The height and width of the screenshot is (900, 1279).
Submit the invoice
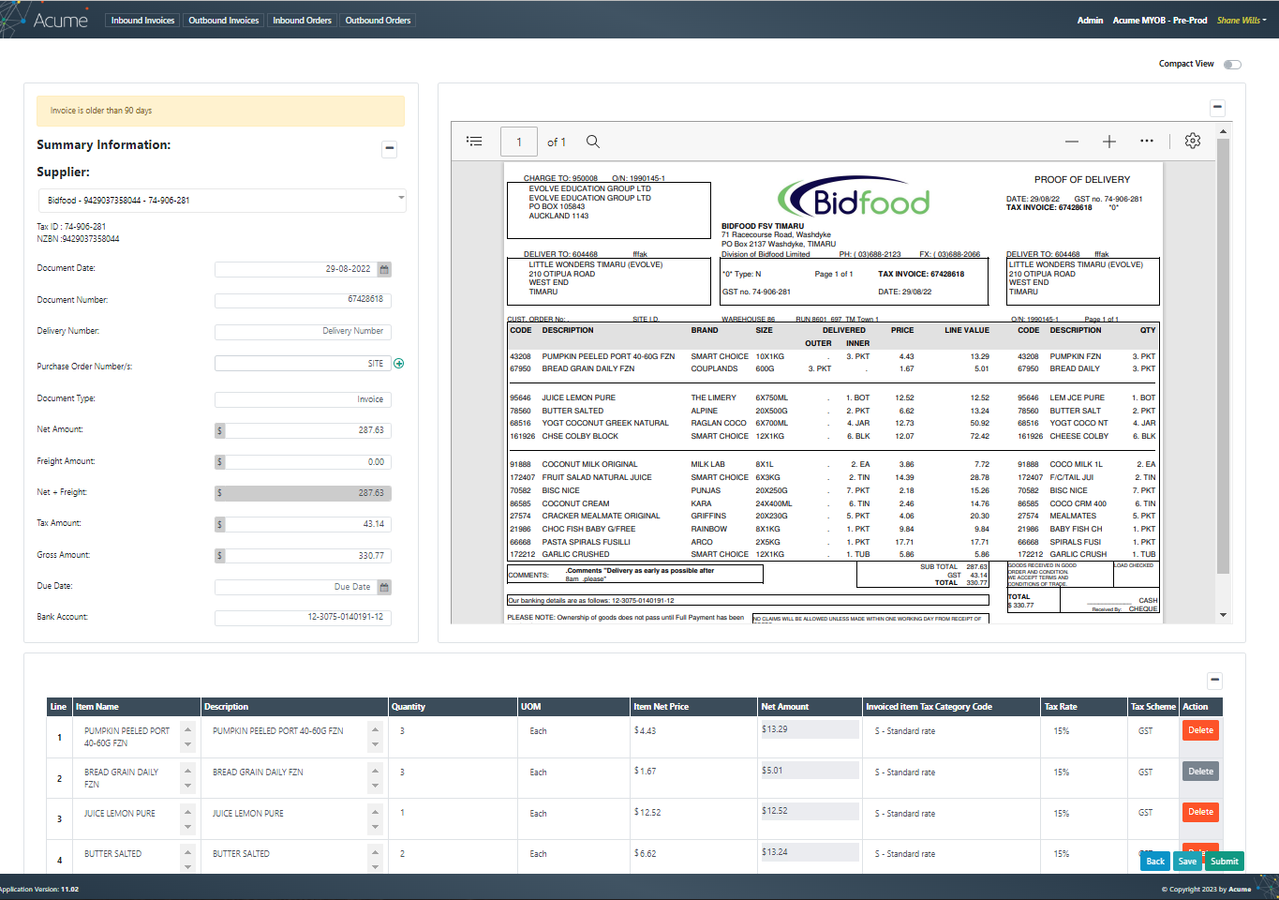pyautogui.click(x=1225, y=861)
